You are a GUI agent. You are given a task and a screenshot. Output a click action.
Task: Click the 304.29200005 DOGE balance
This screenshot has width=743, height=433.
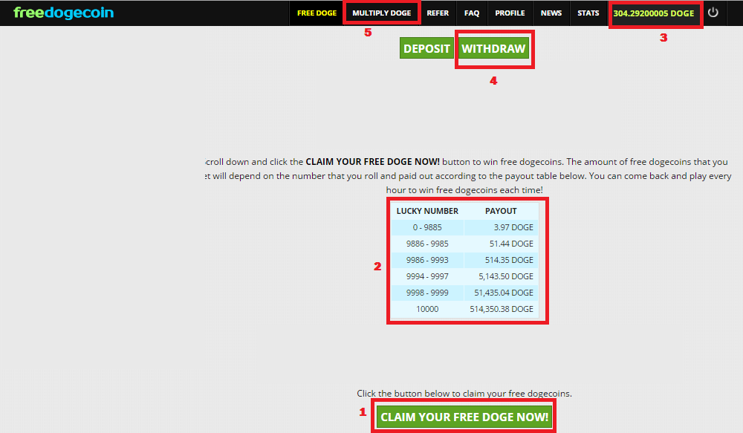click(653, 13)
